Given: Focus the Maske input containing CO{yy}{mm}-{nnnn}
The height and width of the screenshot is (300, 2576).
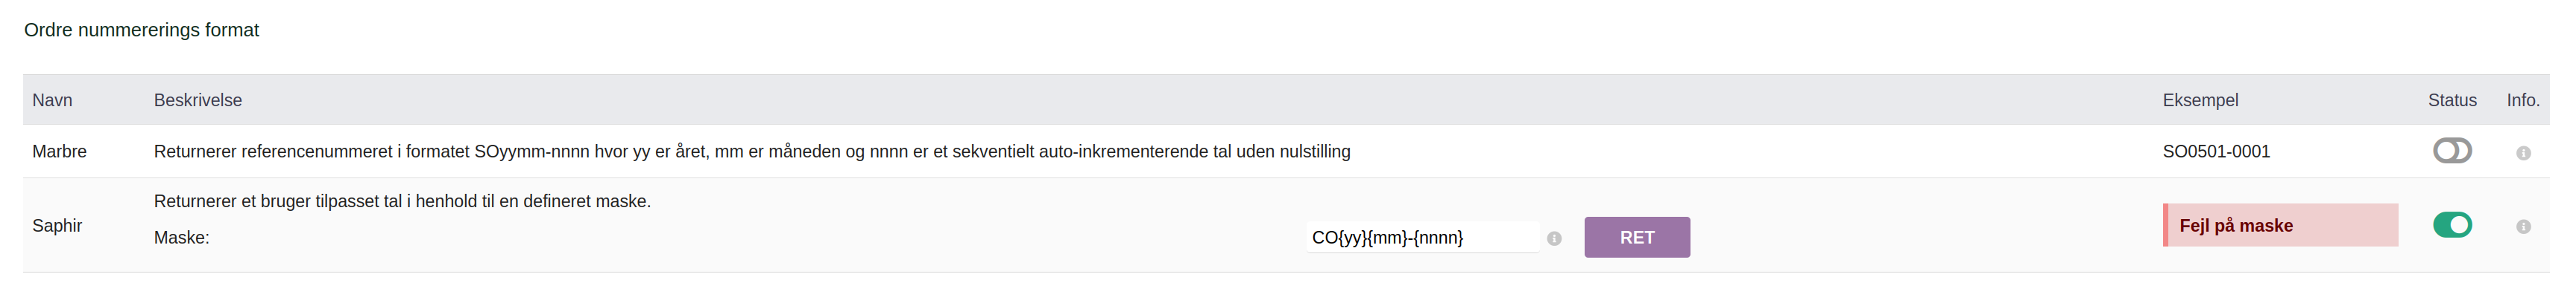Looking at the screenshot, I should [x=1422, y=237].
